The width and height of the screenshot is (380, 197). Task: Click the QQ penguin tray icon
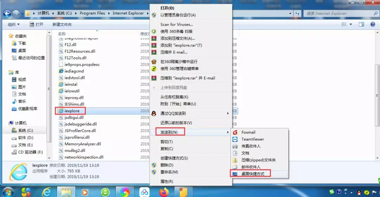point(359,192)
